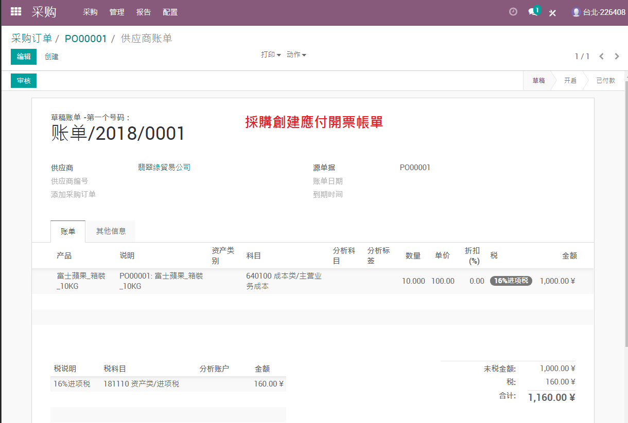Open supplier 翡翠綠貿易公司 link
Viewport: 628px width, 423px height.
click(x=164, y=167)
